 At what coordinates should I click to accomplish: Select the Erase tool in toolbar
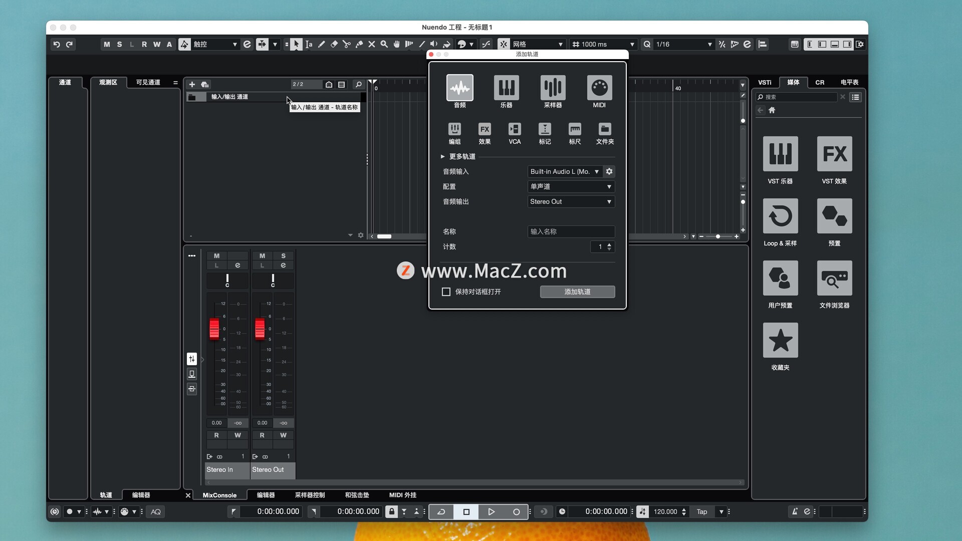tap(334, 44)
